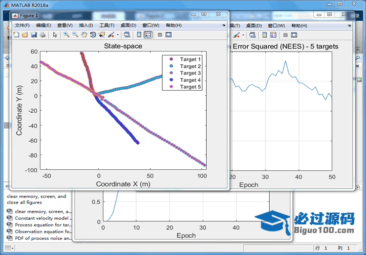
Task: Save the figure using the floppy disk icon
Action: (34, 35)
